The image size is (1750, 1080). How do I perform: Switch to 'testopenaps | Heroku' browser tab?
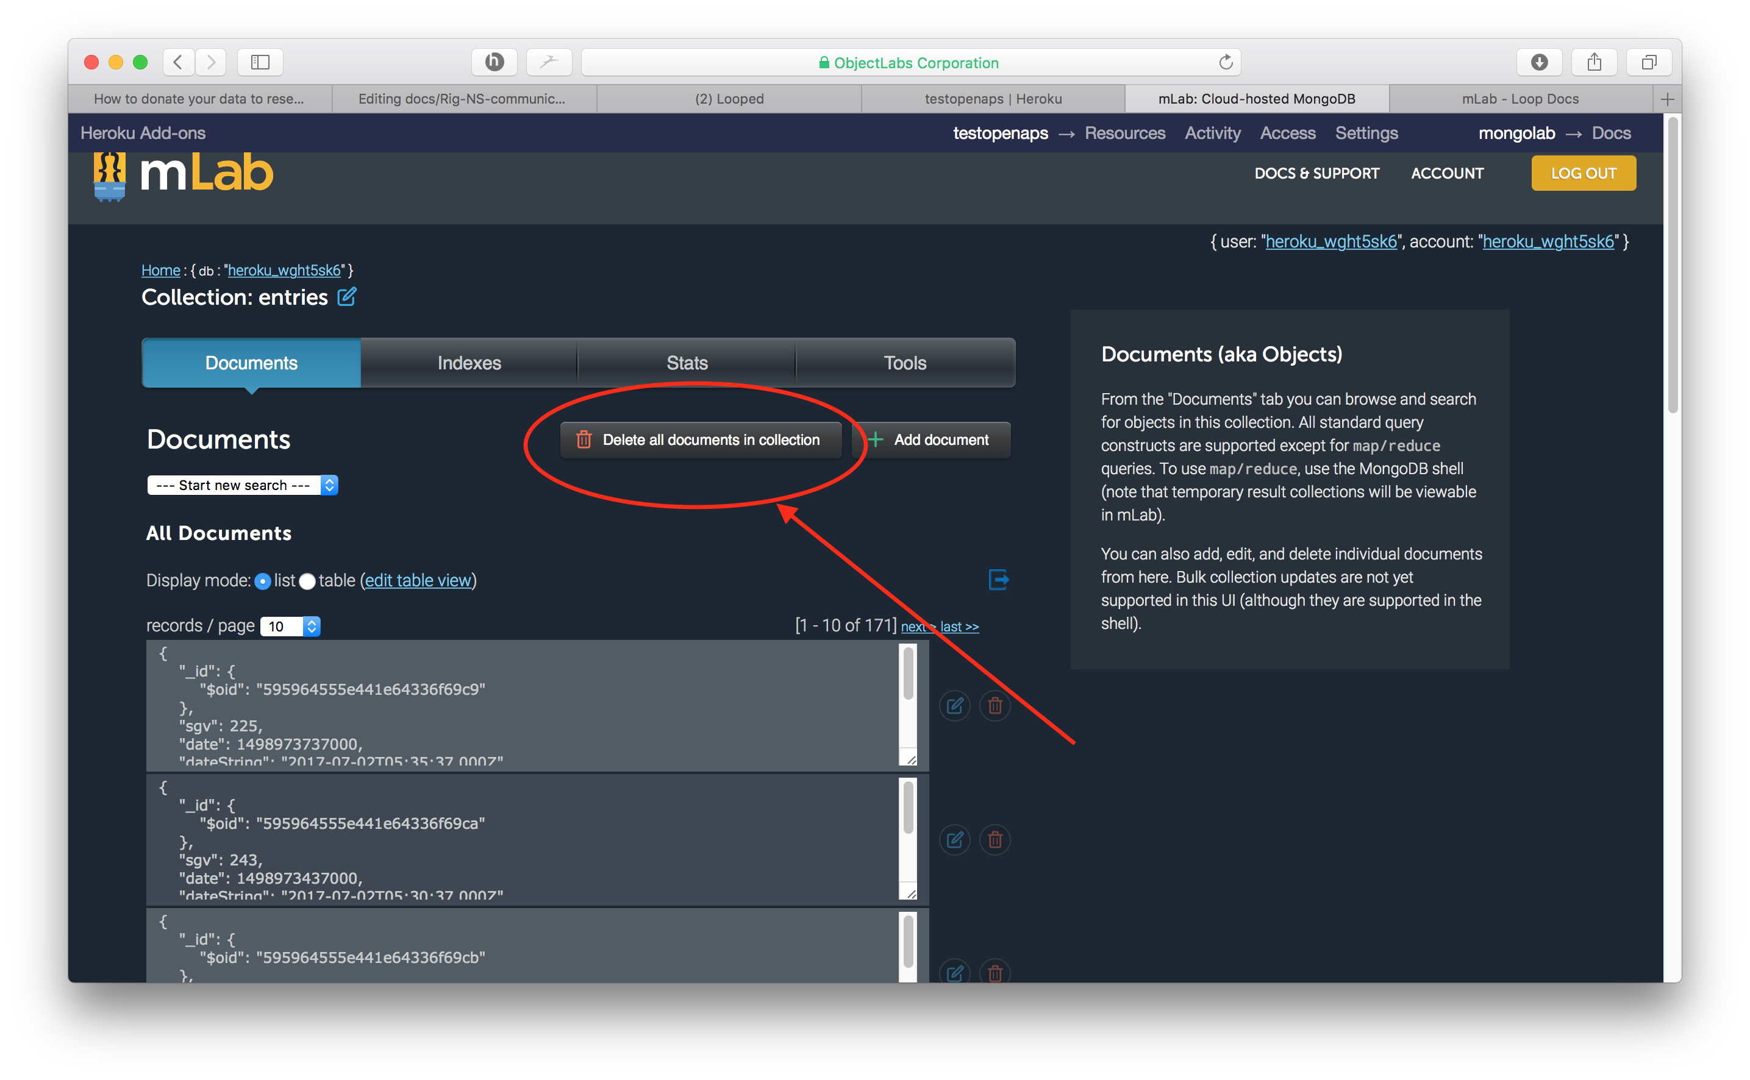993,99
